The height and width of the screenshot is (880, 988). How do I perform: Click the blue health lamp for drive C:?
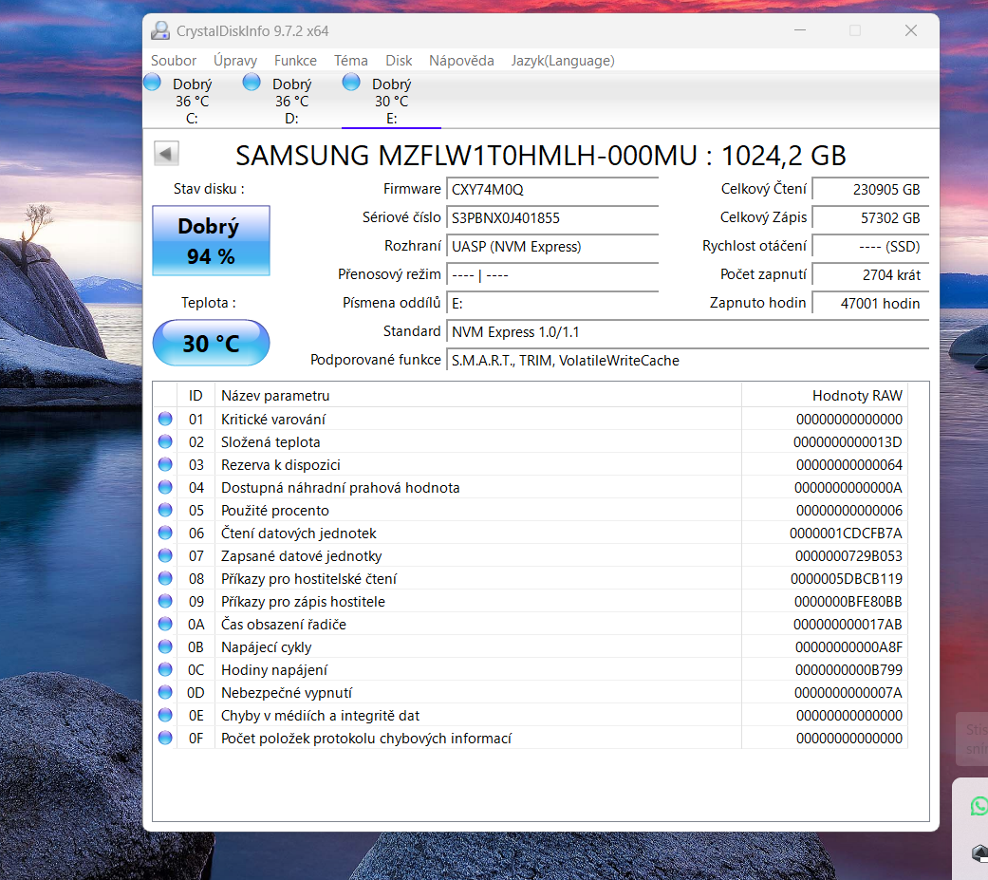(x=152, y=83)
